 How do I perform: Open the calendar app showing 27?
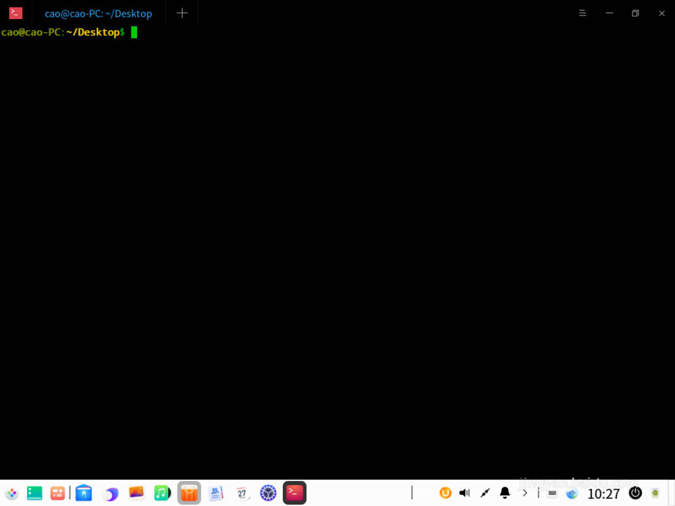pos(242,493)
